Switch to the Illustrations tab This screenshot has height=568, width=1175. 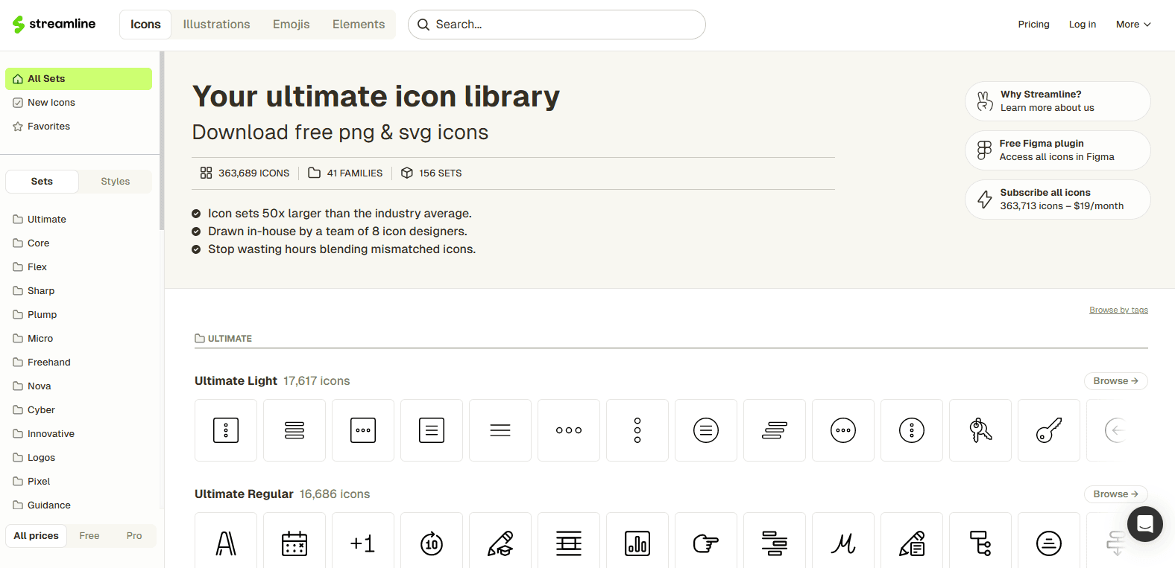(x=216, y=25)
